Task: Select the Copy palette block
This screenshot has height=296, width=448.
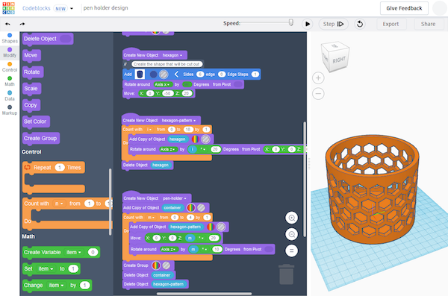Action: (31, 105)
